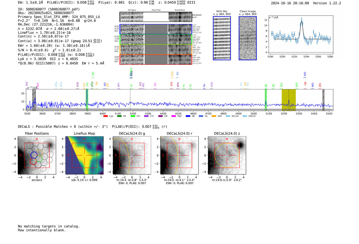Click the MgII magenta legend swatch
The image size is (359, 244).
(174, 116)
